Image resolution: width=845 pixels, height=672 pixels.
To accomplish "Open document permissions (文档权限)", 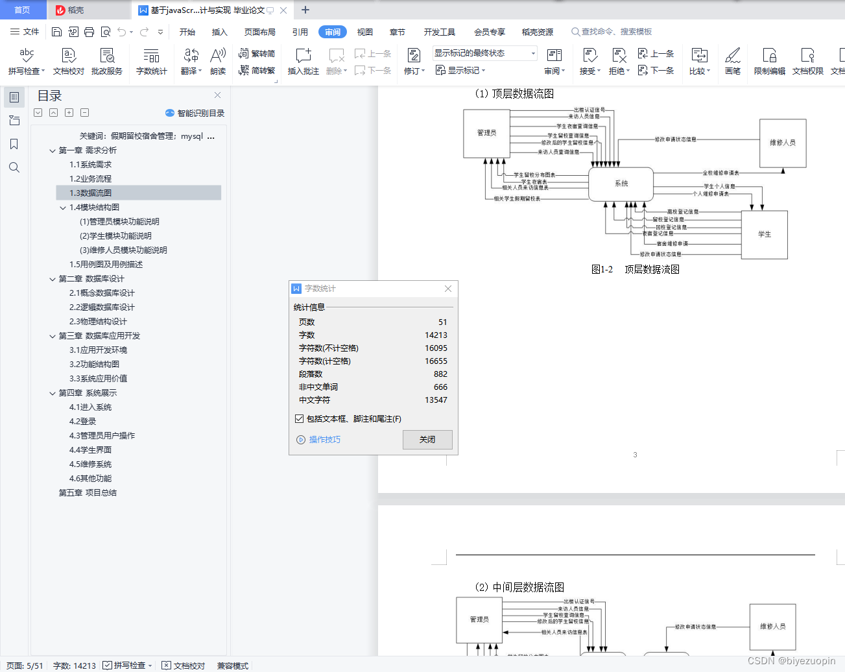I will click(x=807, y=62).
